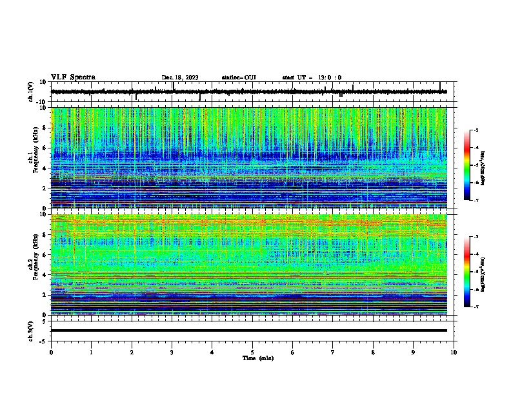The image size is (511, 395).
Task: Click the "Time (min)" axis title
Action: tap(258, 358)
